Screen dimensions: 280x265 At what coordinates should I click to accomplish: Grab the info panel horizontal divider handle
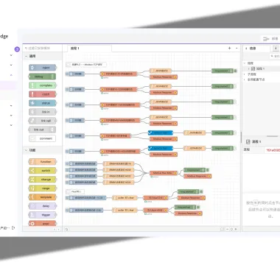coord(272,136)
